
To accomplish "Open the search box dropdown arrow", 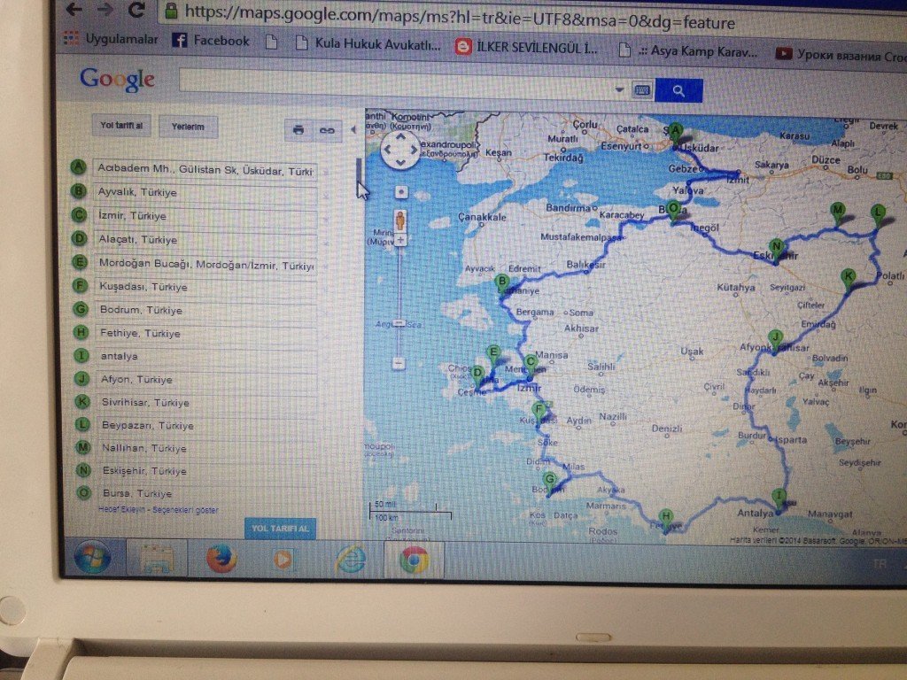I will pos(620,90).
